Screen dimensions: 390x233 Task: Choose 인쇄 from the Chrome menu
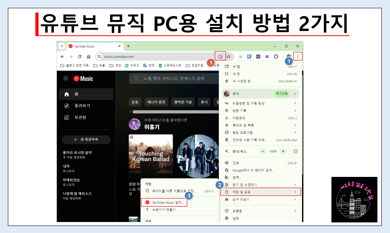click(260, 163)
